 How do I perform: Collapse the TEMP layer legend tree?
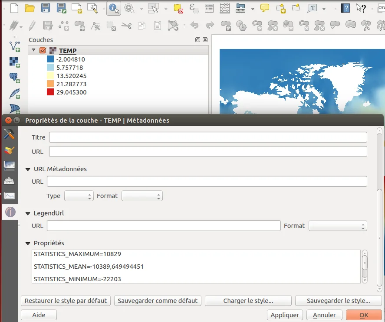[x=34, y=50]
